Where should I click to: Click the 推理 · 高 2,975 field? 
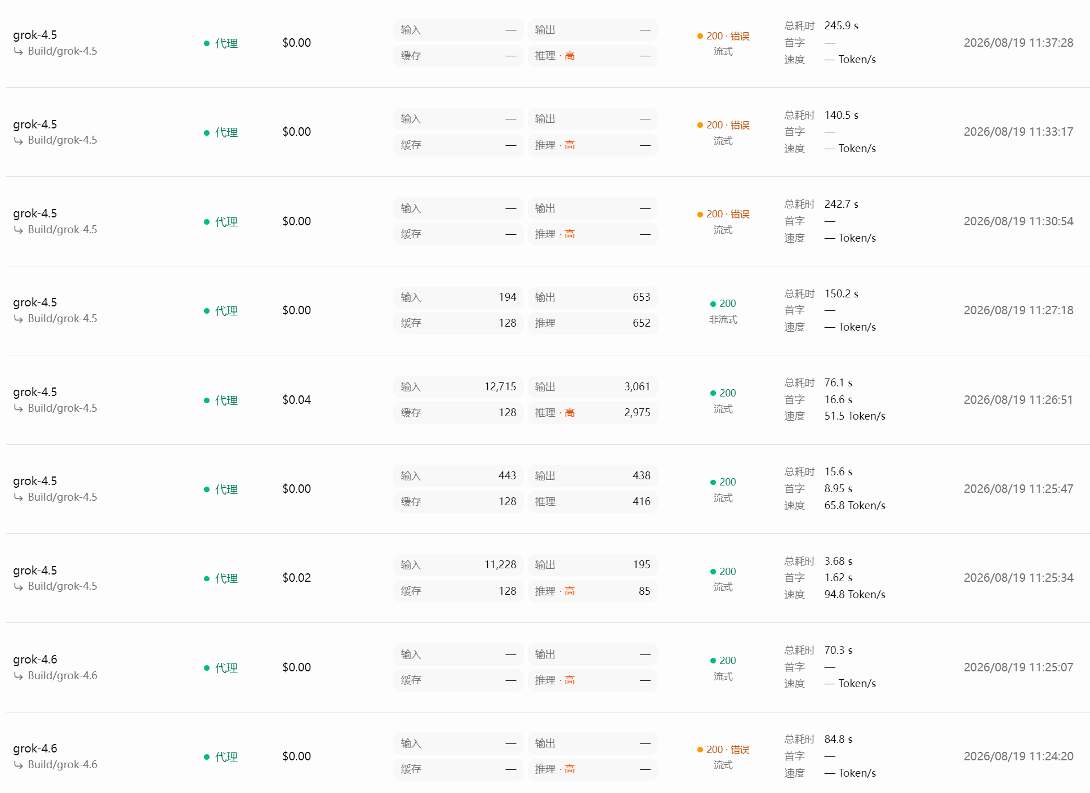[x=593, y=413]
